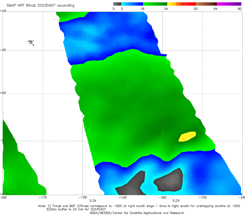Click the swath time label "5:24"

coord(93,200)
